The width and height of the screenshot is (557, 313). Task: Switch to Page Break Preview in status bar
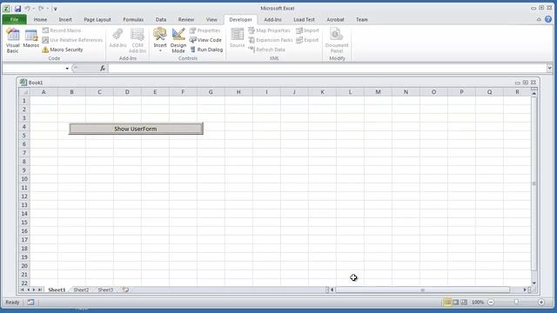tap(464, 303)
